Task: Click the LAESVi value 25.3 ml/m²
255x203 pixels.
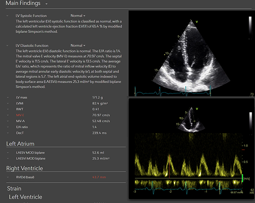Action: click(101, 158)
